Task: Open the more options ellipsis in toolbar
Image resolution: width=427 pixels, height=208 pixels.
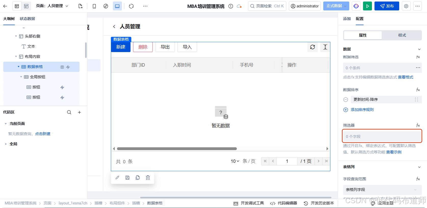Action: (145, 6)
